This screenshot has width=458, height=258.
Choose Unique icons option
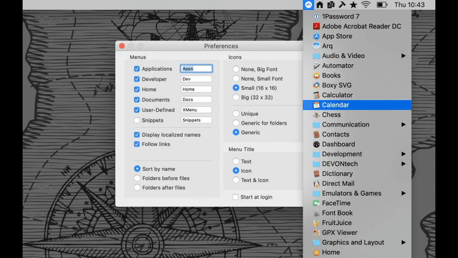pos(236,114)
